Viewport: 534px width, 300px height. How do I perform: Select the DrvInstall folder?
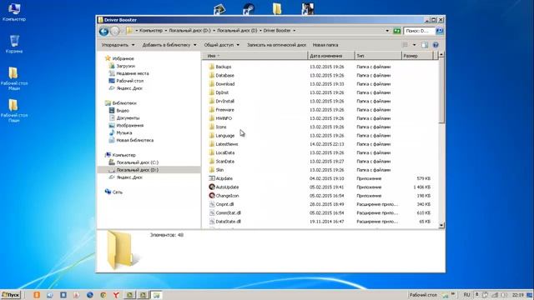pos(224,101)
